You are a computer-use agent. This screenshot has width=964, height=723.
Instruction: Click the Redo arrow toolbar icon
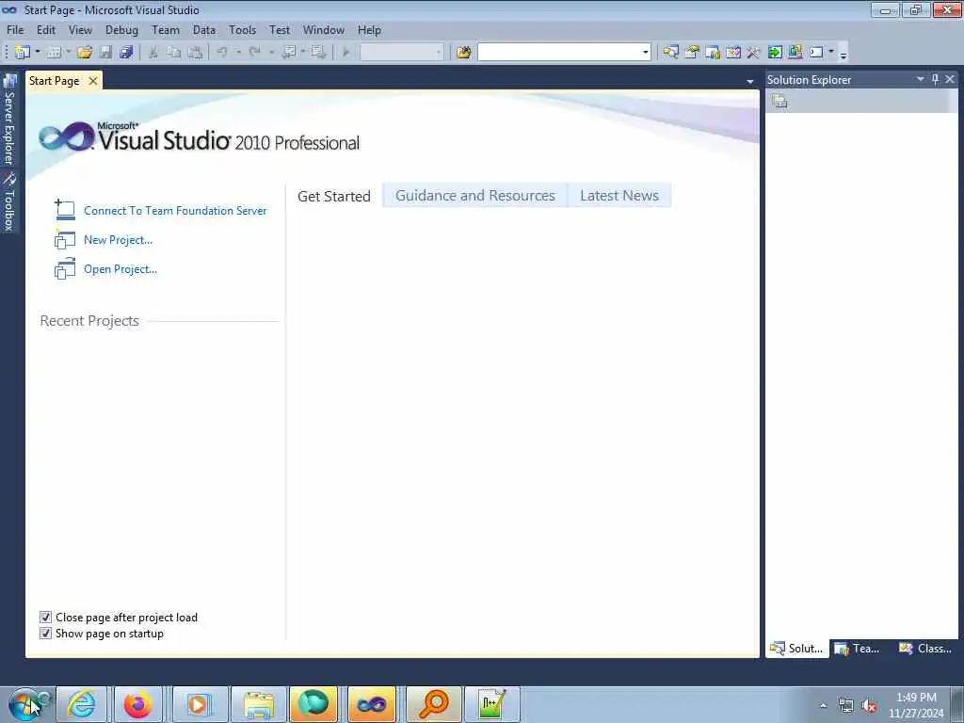click(254, 53)
